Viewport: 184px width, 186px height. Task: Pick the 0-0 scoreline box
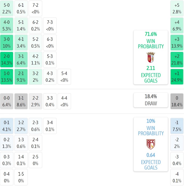pyautogui.click(x=7, y=101)
